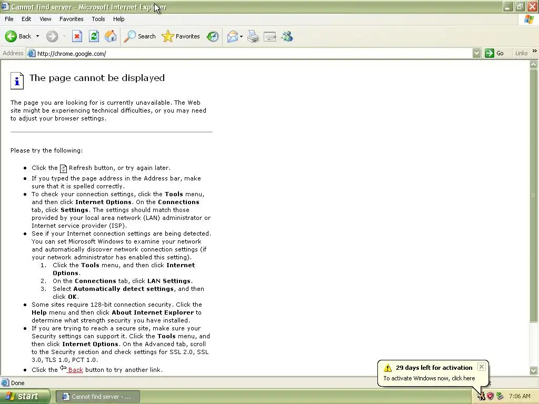The height and width of the screenshot is (404, 539).
Task: Open the Help menu
Action: tap(118, 19)
